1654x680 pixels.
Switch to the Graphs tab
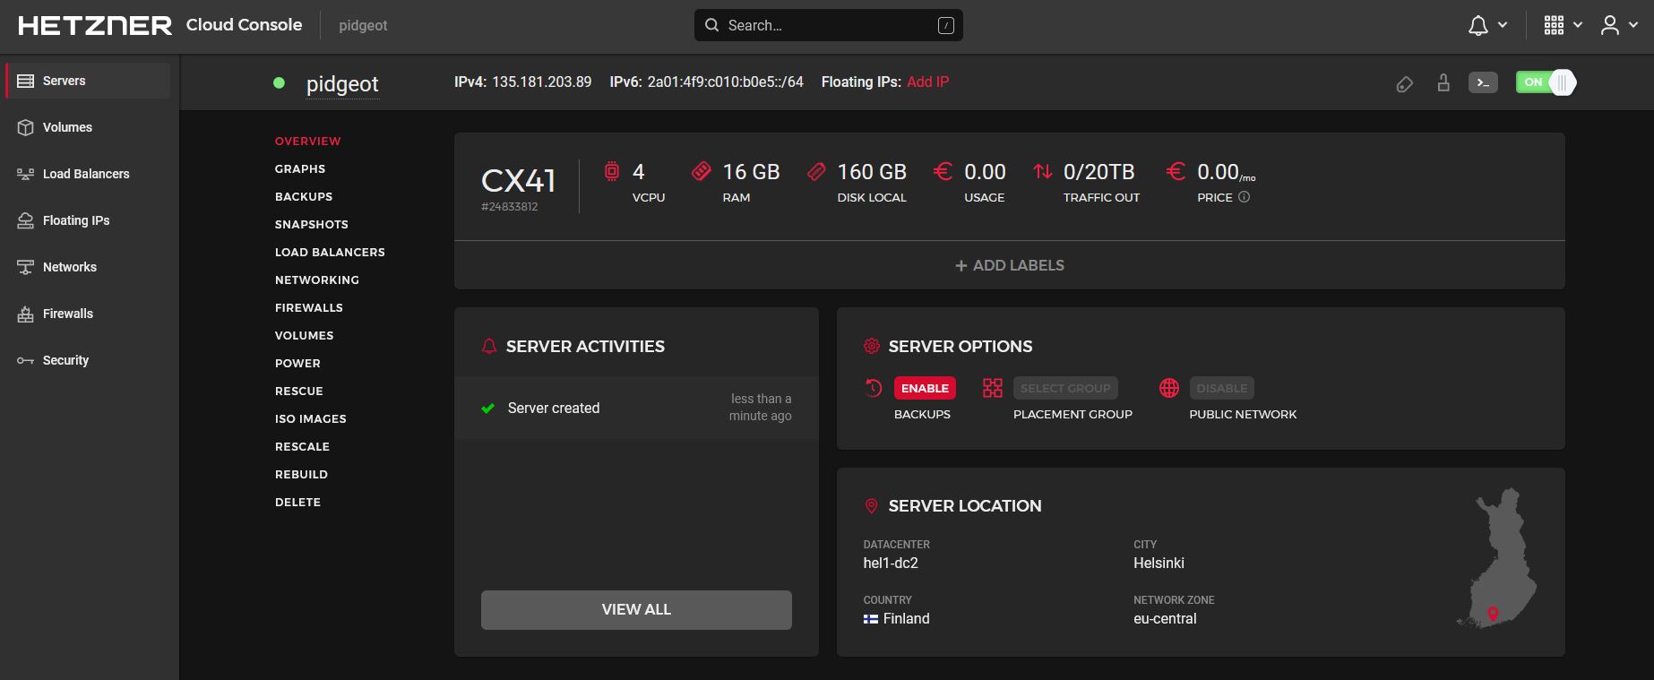(300, 168)
